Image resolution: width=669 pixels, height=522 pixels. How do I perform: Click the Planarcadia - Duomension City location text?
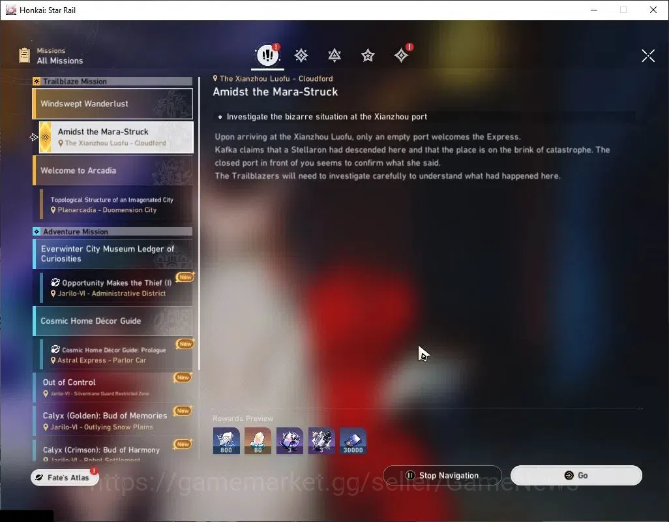pyautogui.click(x=107, y=210)
